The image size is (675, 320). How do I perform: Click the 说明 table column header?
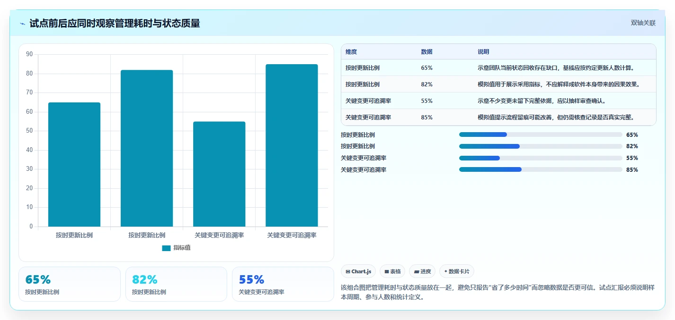point(483,52)
